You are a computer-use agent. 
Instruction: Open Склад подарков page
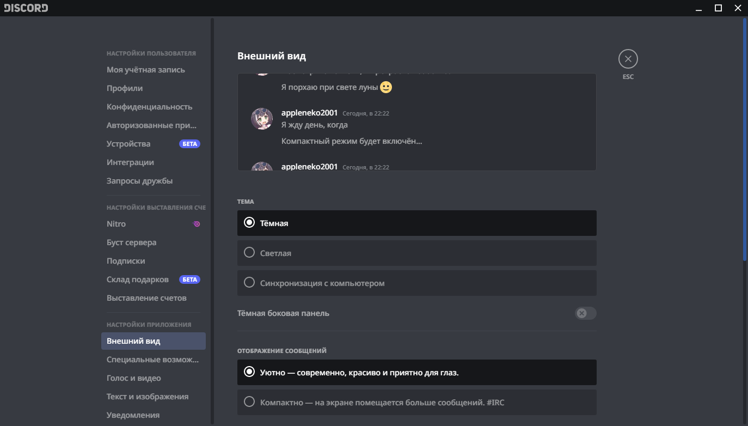[154, 279]
